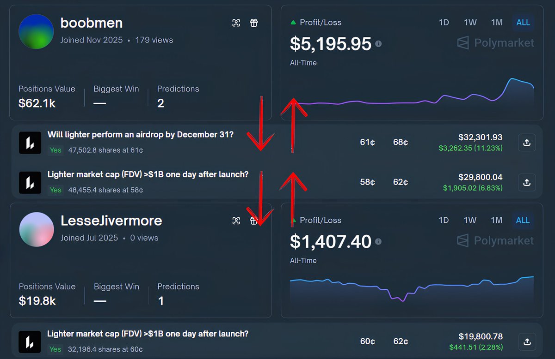This screenshot has height=359, width=555.
Task: Toggle the 1D timeframe on boobmen's chart
Action: click(444, 22)
